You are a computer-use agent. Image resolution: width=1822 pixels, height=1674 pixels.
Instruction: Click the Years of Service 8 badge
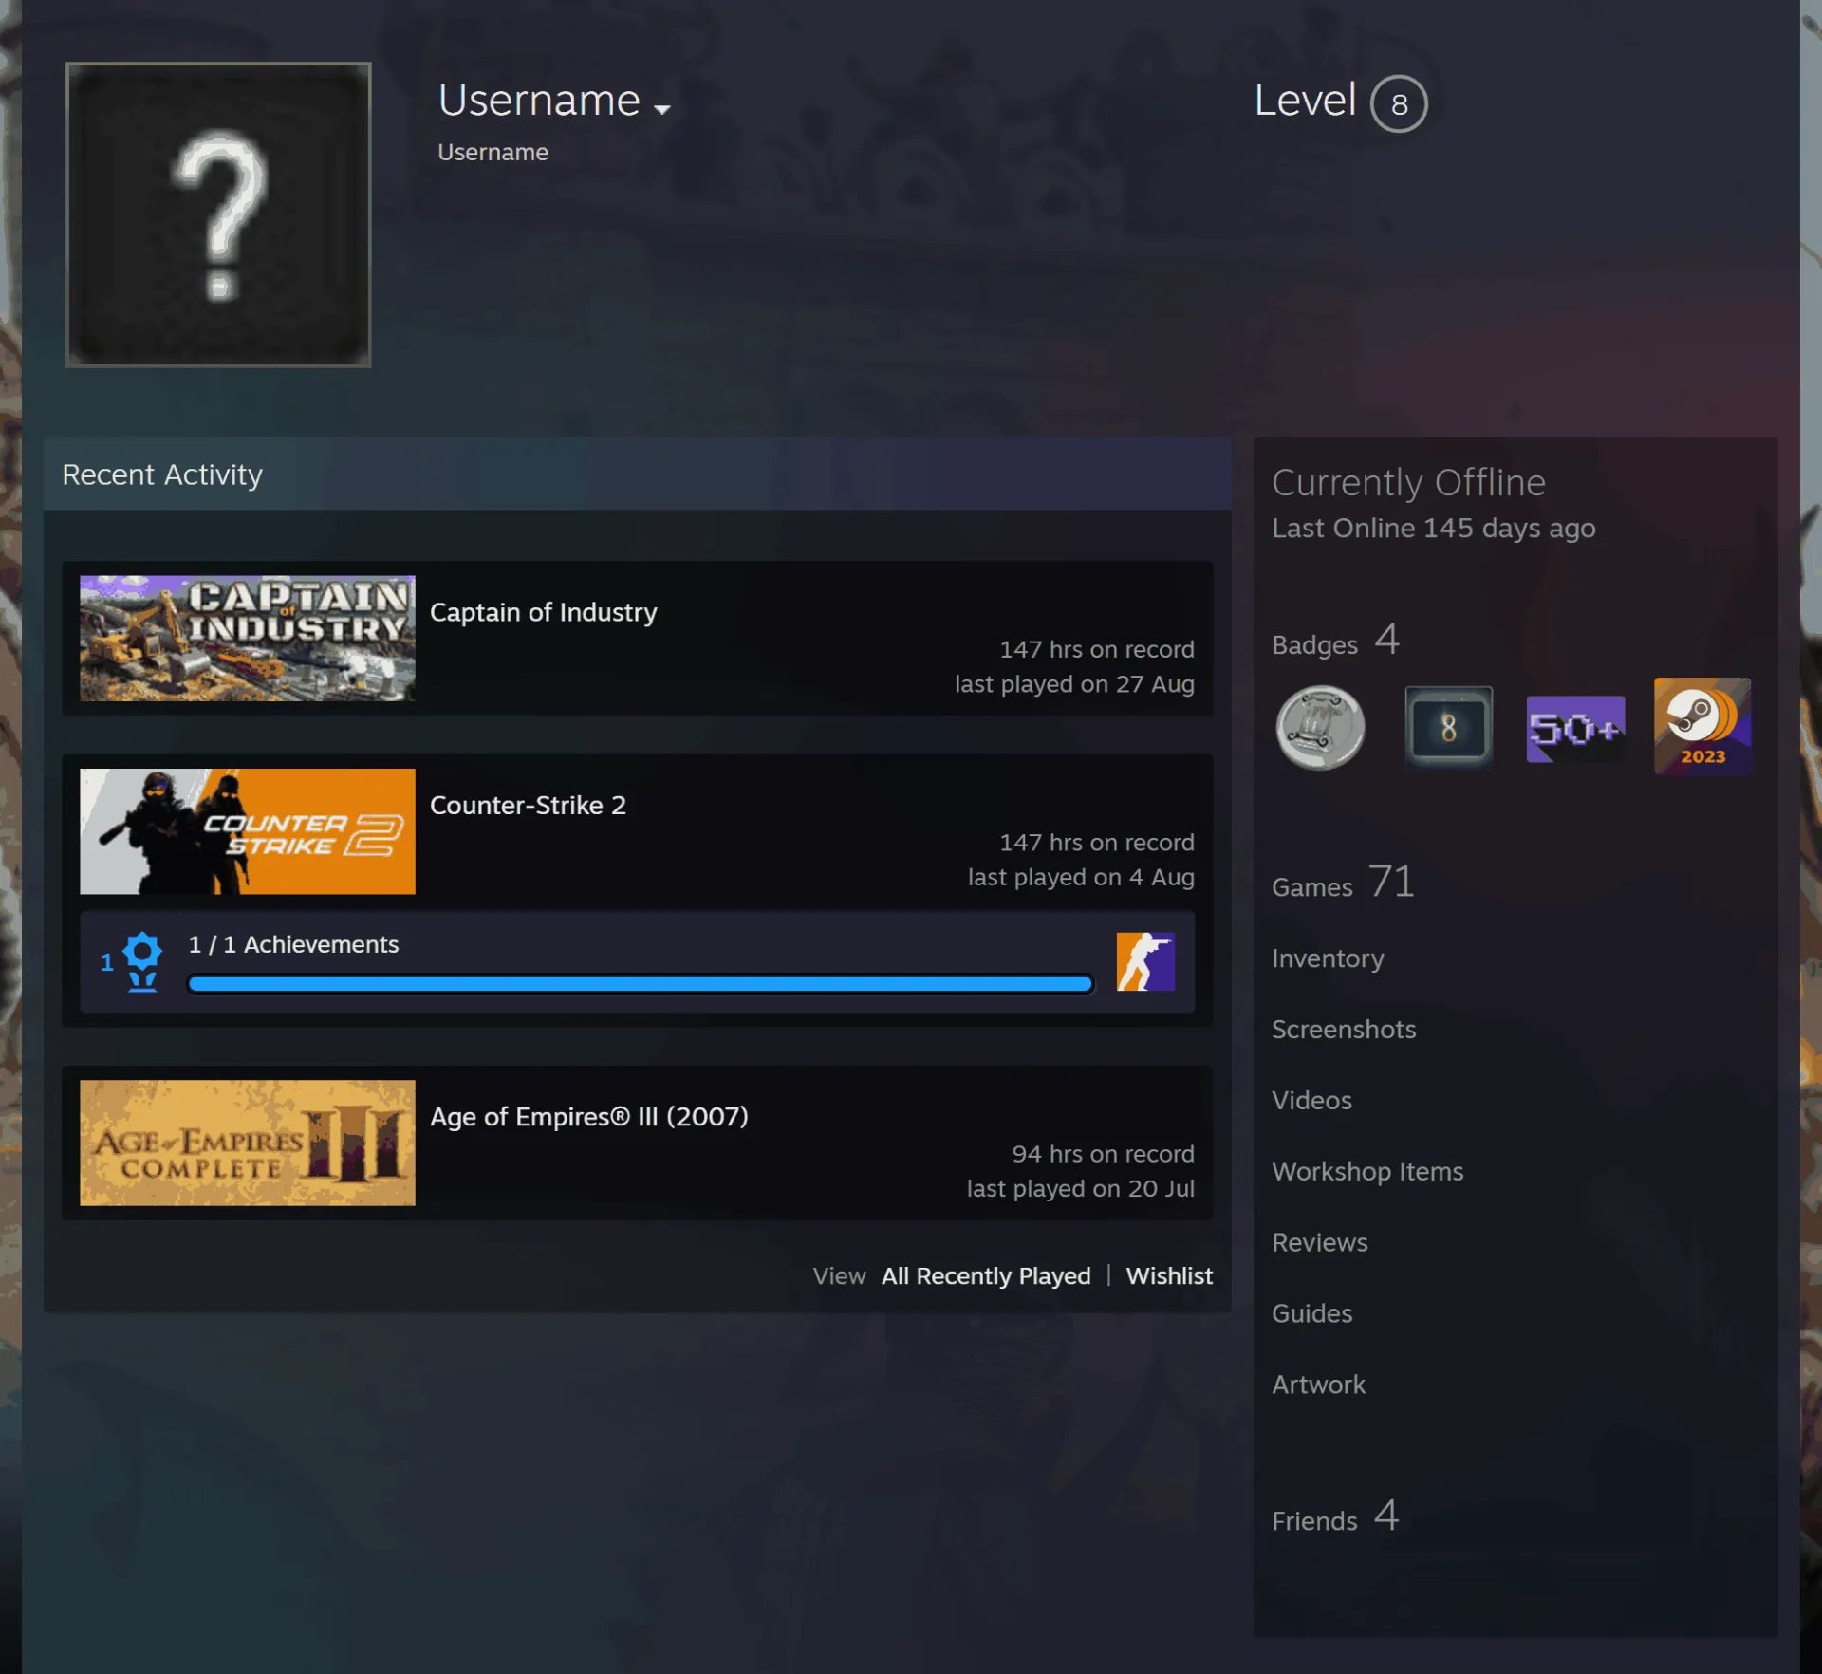(x=1448, y=728)
